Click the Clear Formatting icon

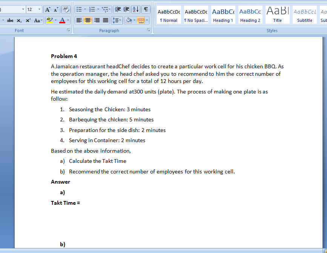[x=66, y=9]
